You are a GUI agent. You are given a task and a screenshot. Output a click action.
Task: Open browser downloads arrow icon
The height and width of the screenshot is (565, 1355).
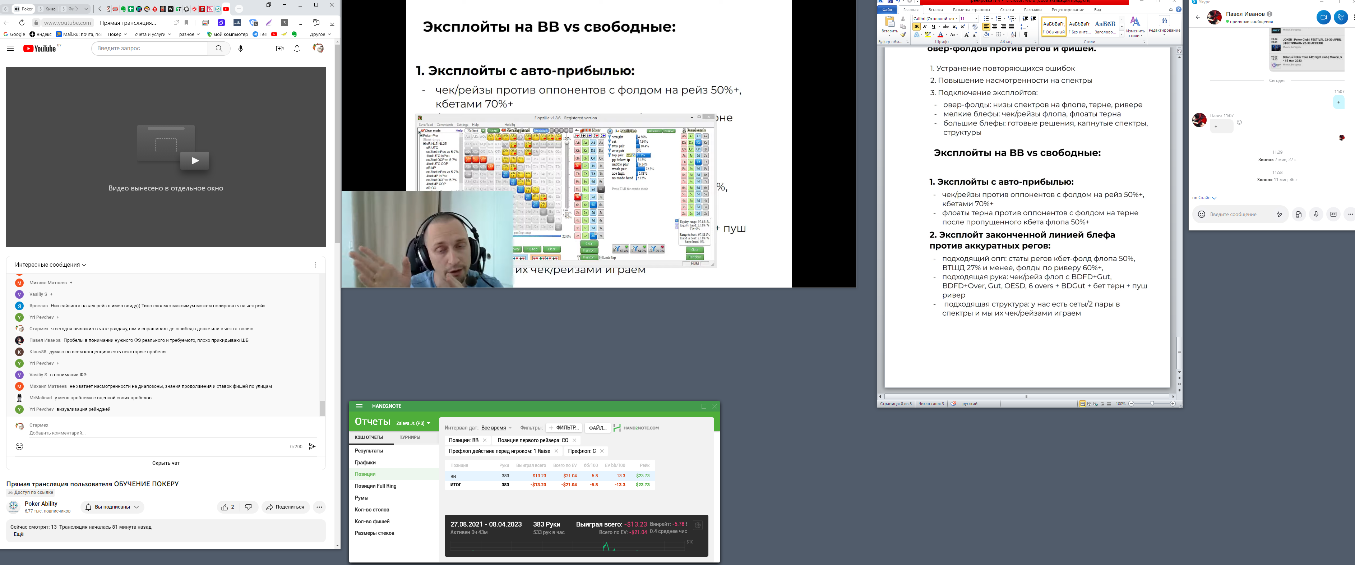[332, 23]
